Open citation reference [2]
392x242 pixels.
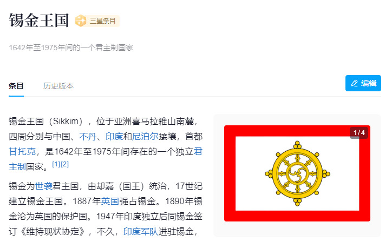(64, 164)
